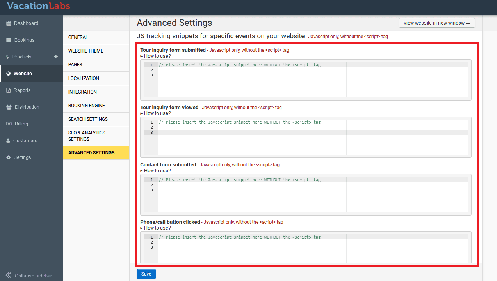The width and height of the screenshot is (497, 281).
Task: Open the Booking Engine settings section
Action: pyautogui.click(x=86, y=106)
